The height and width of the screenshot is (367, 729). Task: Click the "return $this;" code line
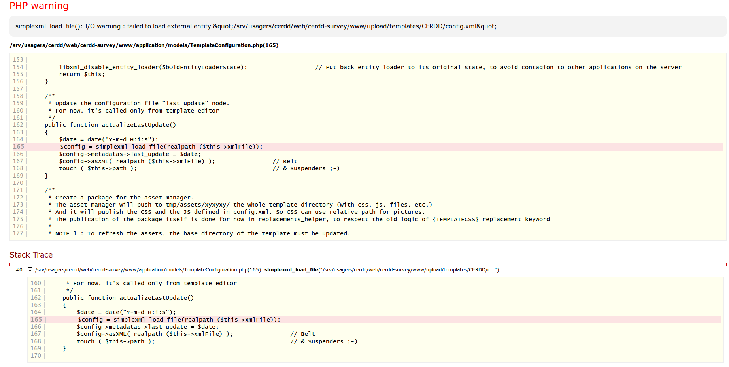pos(82,74)
